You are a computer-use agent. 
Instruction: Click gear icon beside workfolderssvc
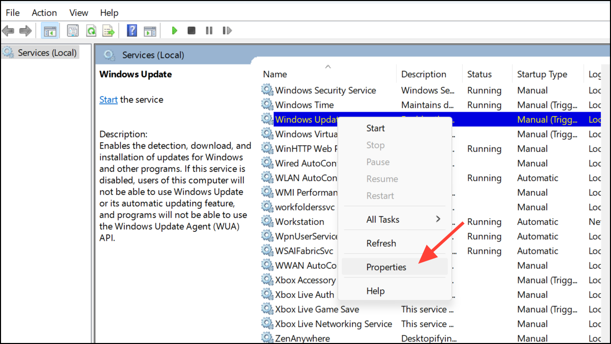click(x=267, y=207)
